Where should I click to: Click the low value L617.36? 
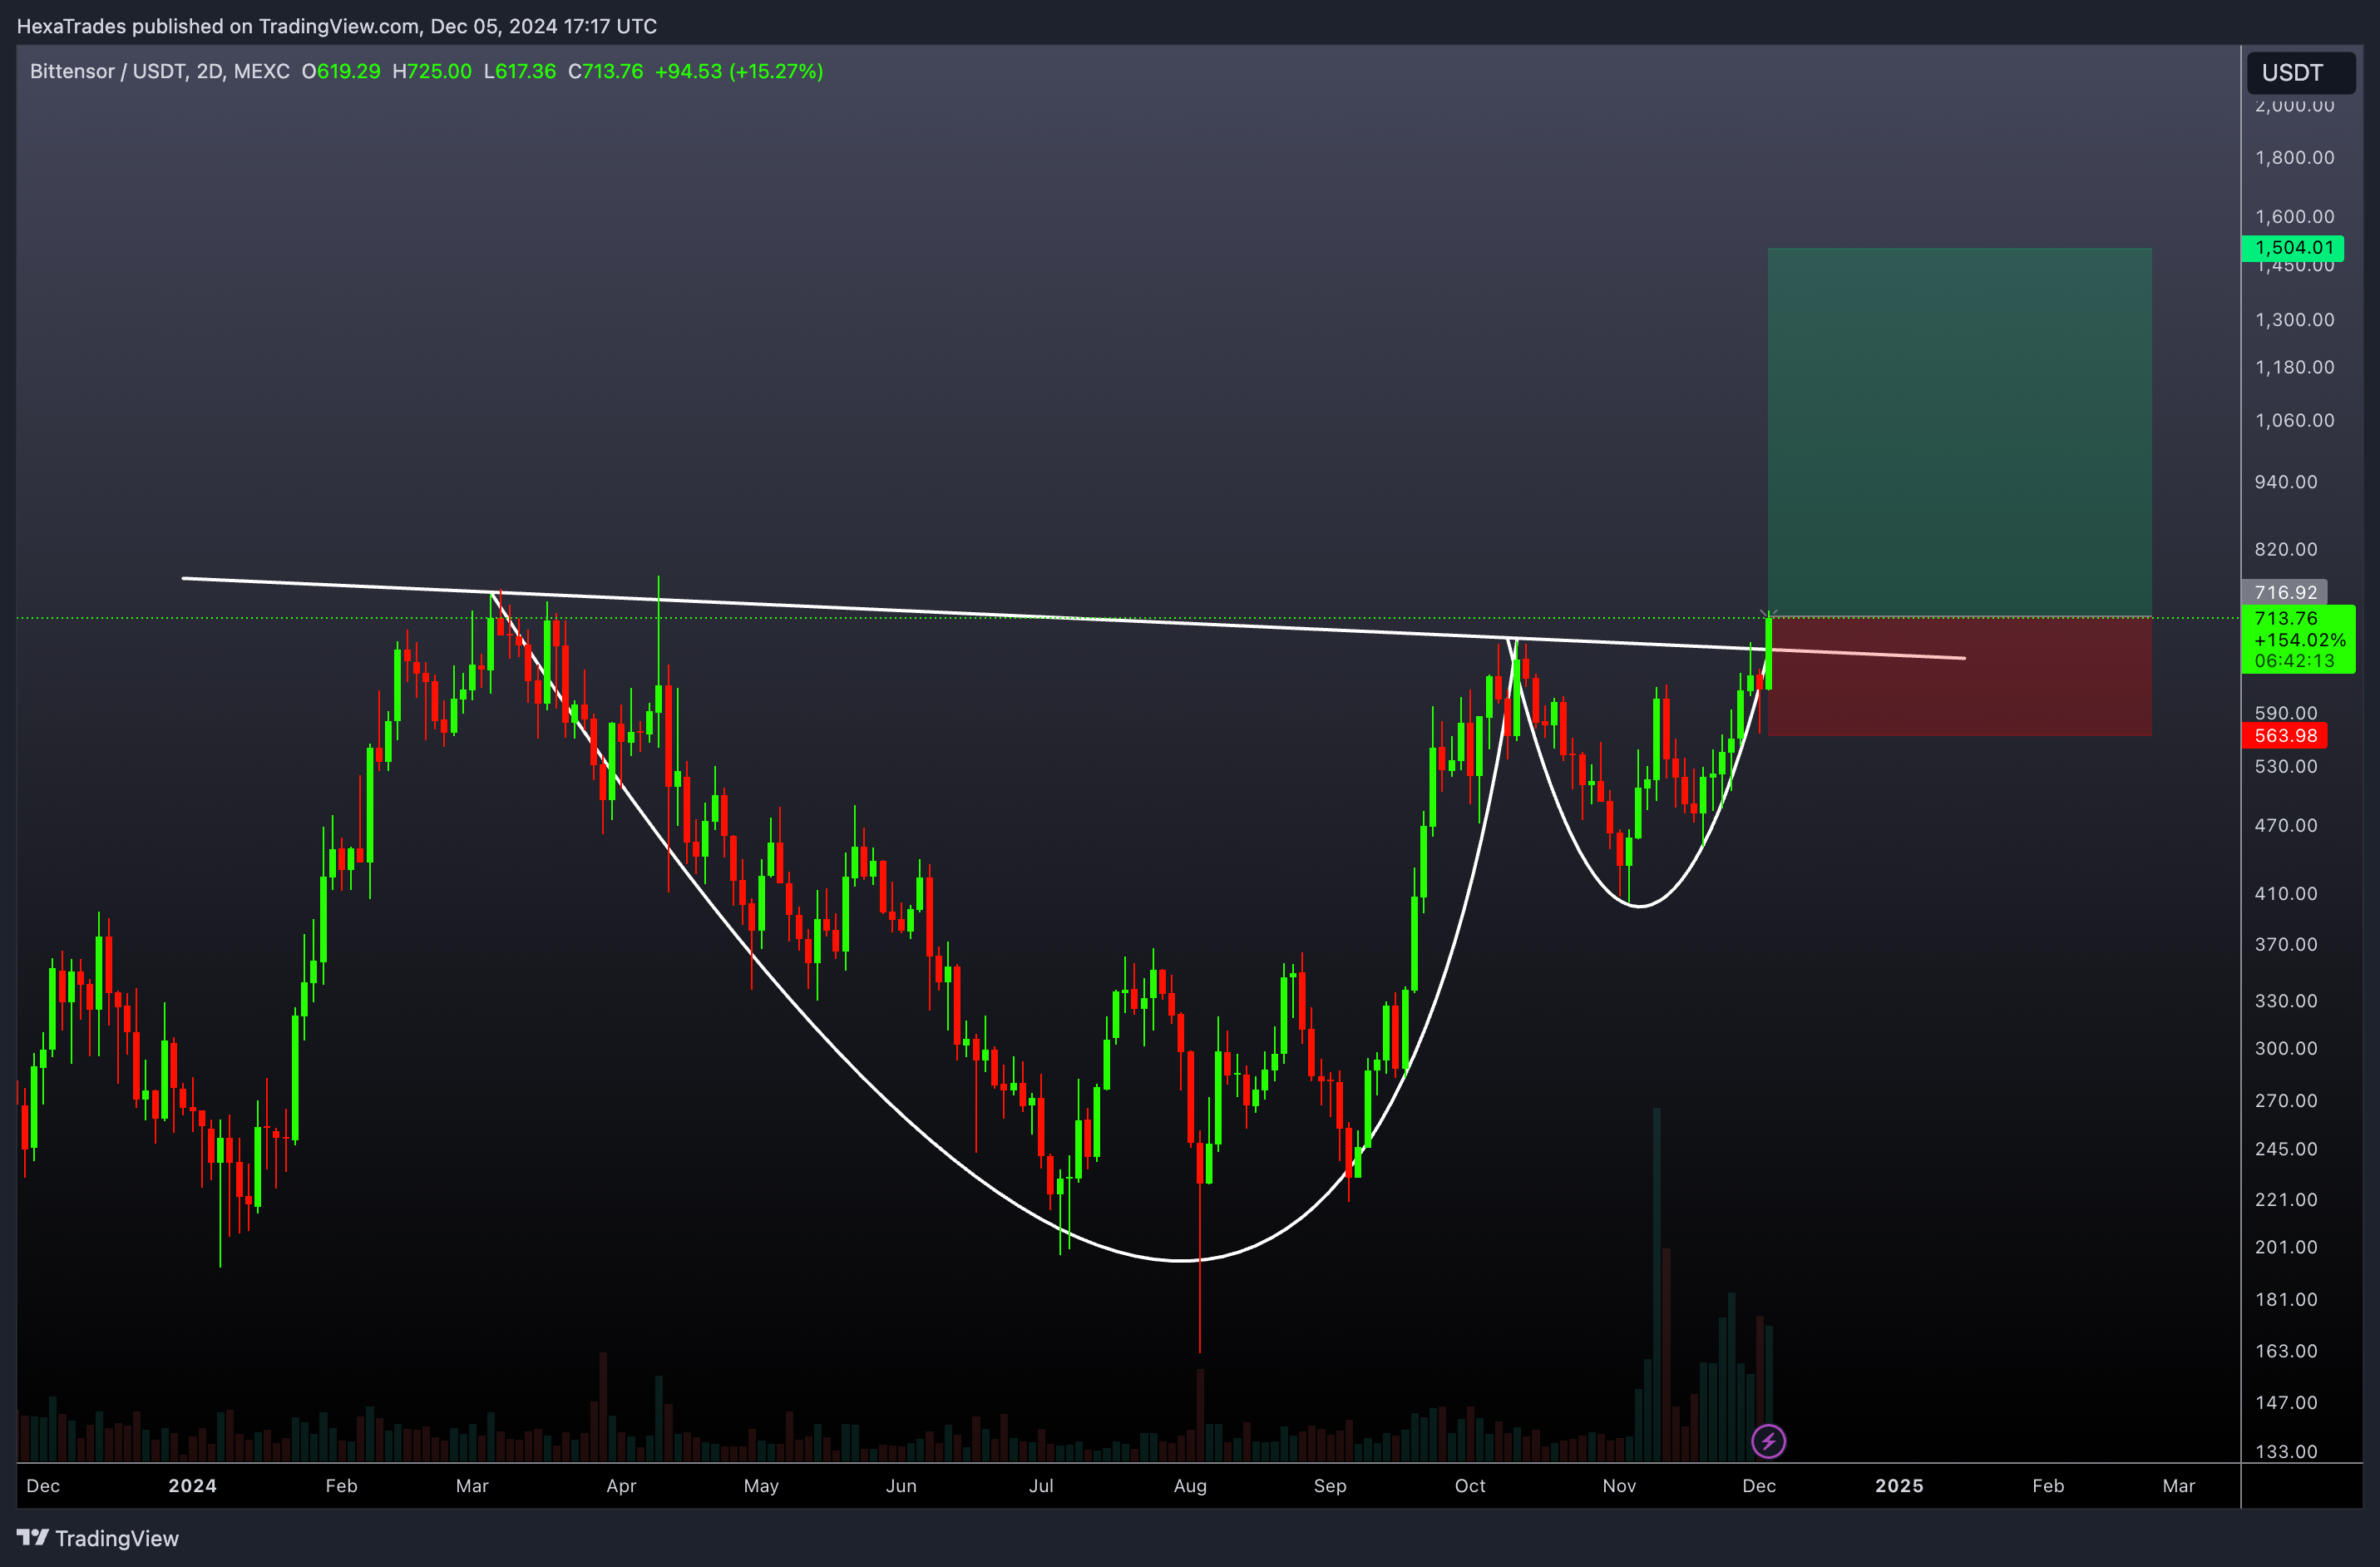pos(520,71)
